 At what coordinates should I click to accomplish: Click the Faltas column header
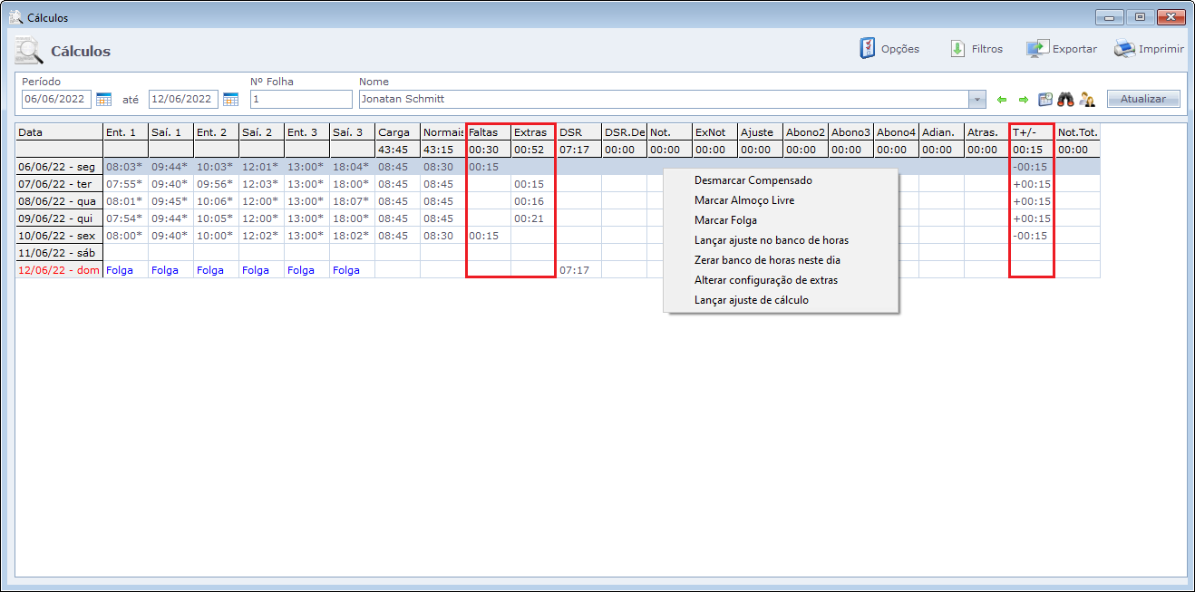(488, 132)
